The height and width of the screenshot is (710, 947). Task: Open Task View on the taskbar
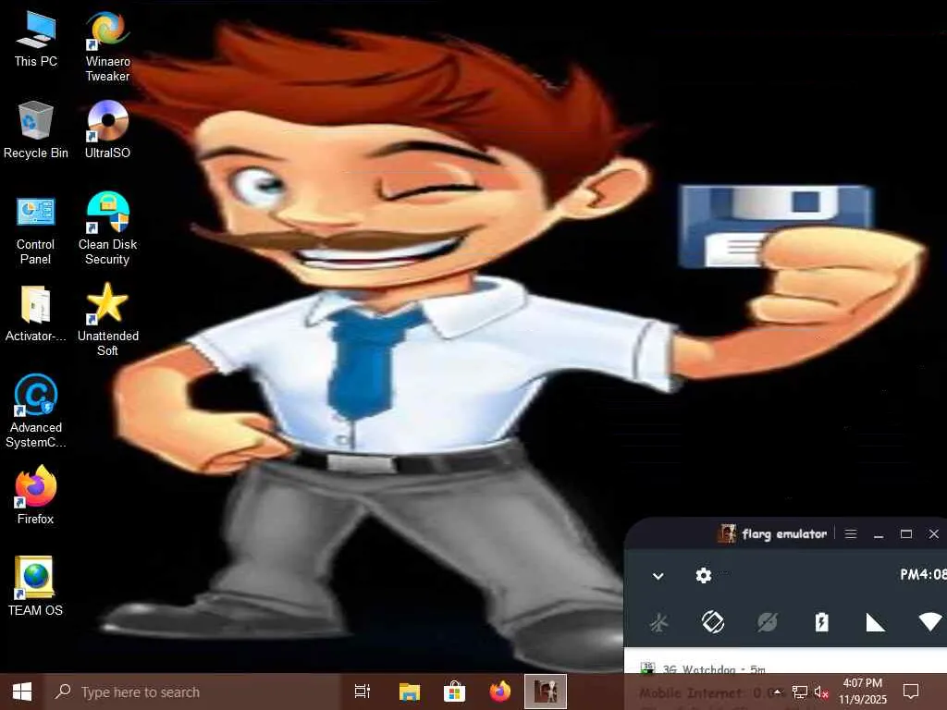point(363,692)
